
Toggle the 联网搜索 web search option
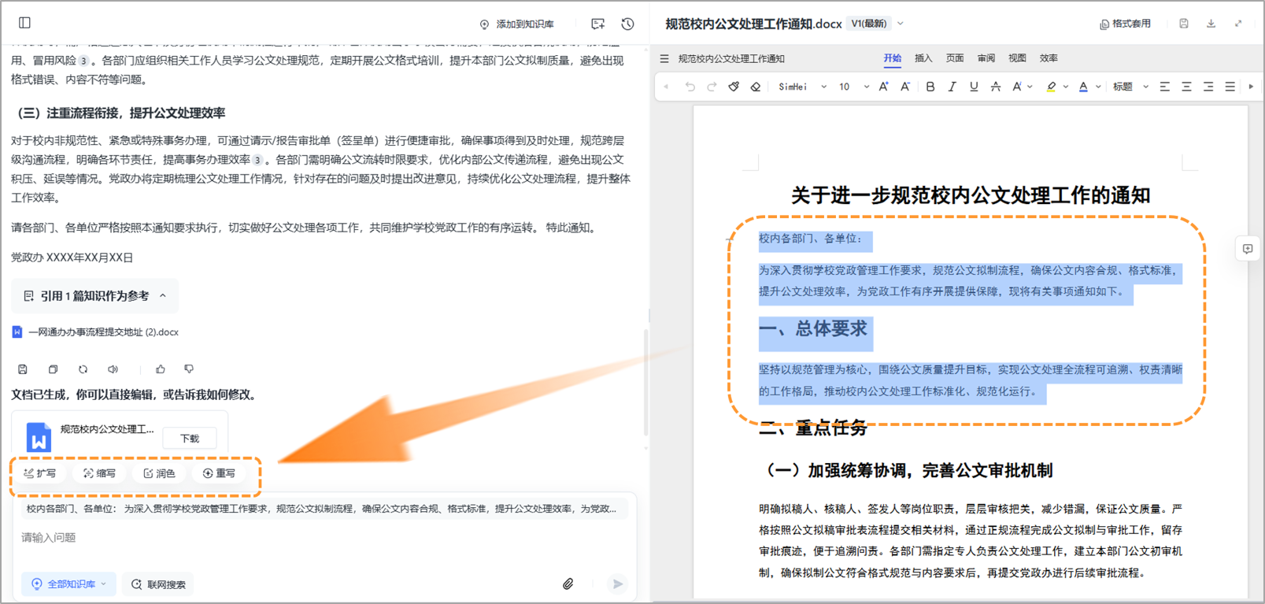pyautogui.click(x=158, y=584)
